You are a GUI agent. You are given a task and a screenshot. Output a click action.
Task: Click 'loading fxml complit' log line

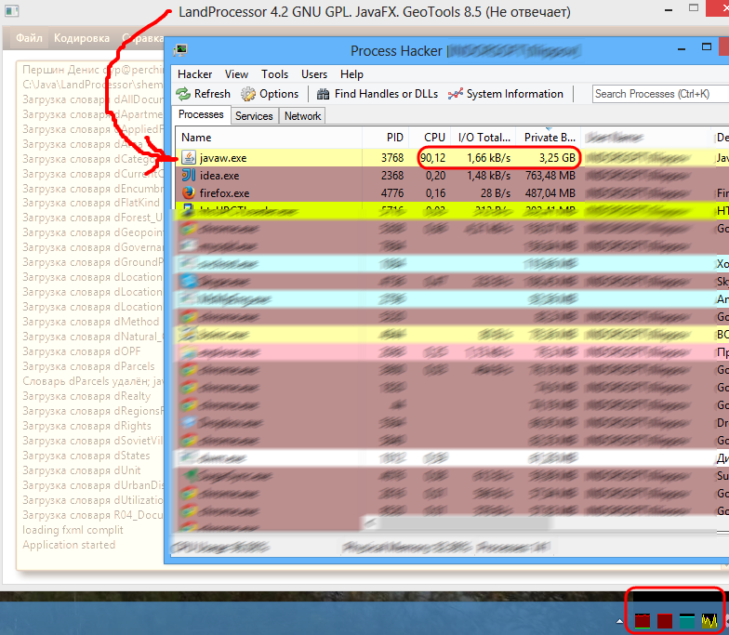tap(73, 530)
